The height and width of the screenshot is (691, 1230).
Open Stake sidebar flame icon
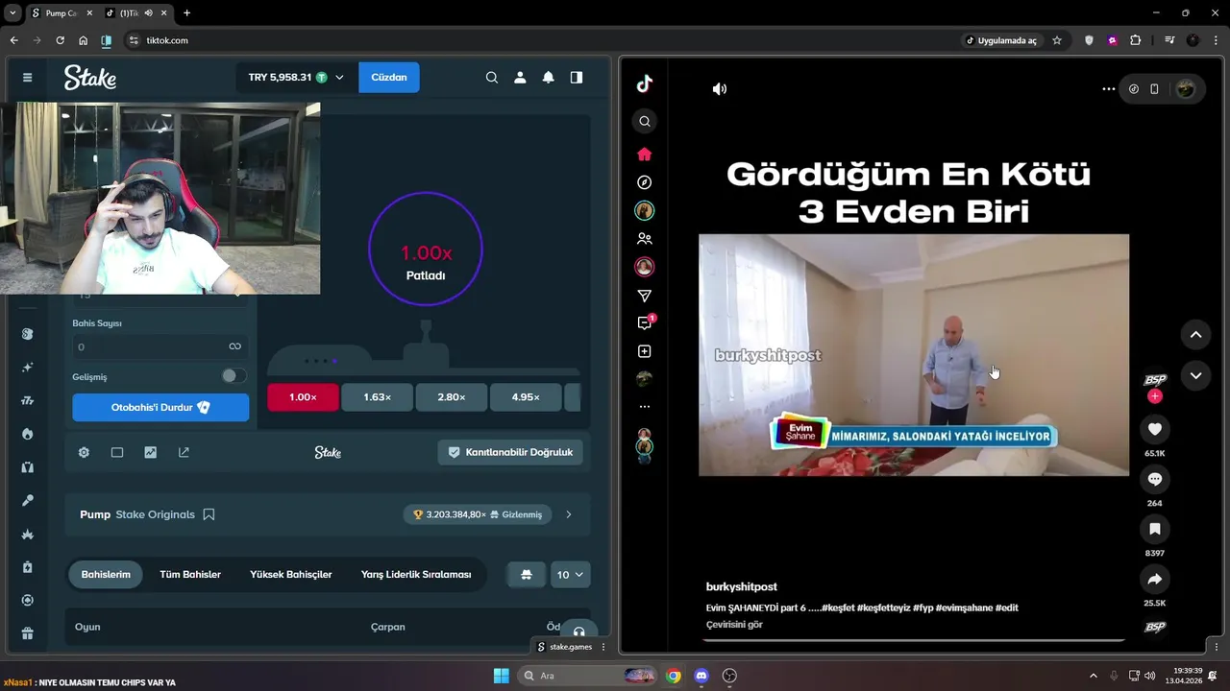pyautogui.click(x=27, y=434)
